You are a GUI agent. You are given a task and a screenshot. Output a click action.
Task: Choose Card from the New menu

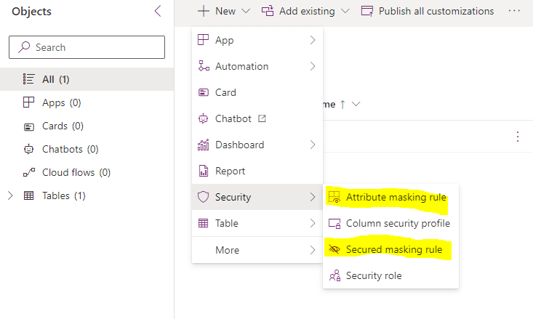(x=225, y=92)
